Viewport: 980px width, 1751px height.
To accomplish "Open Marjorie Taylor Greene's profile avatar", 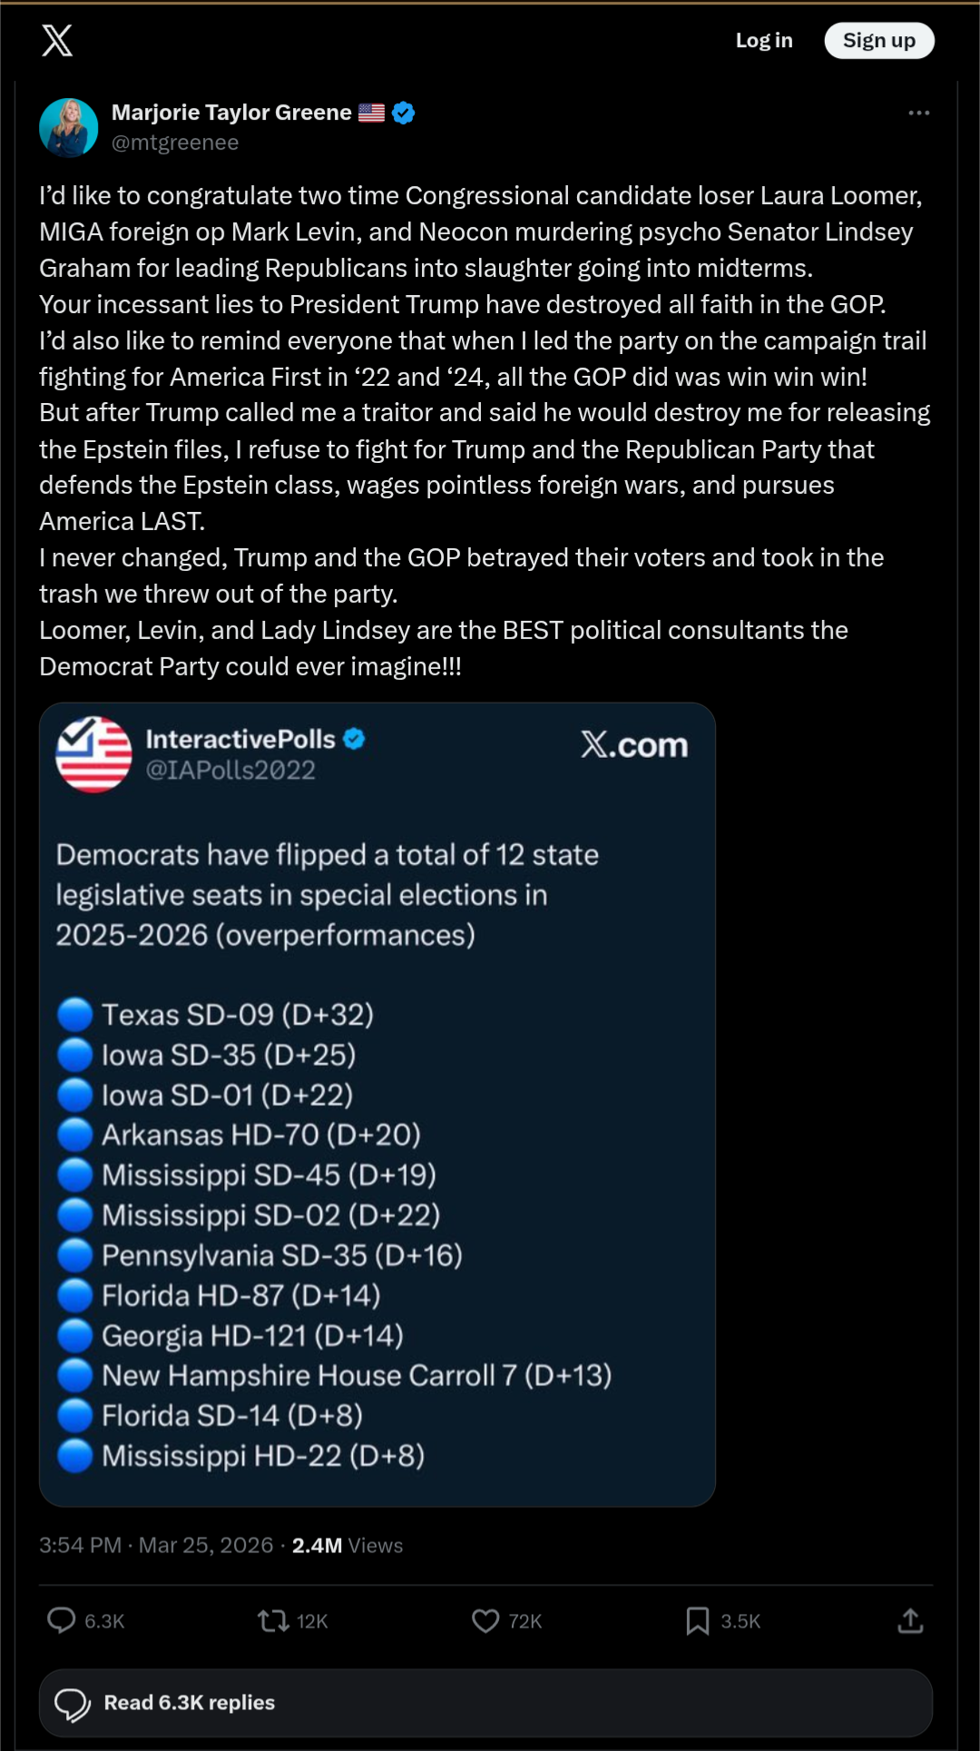I will point(69,128).
